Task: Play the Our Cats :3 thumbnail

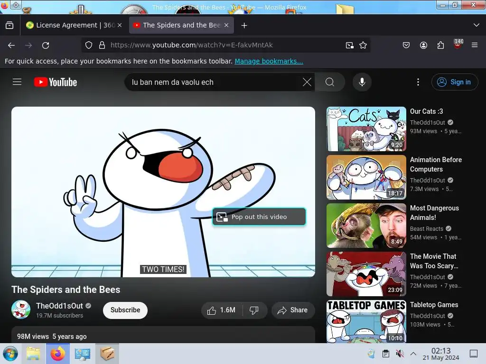Action: pos(366,129)
